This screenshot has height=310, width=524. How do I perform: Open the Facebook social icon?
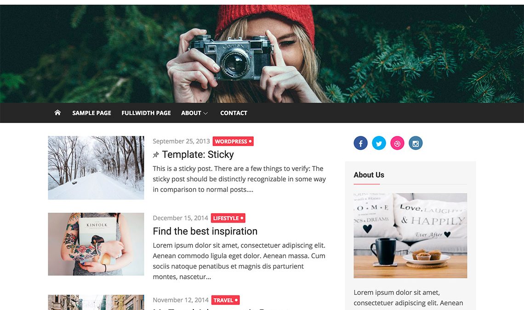click(360, 143)
